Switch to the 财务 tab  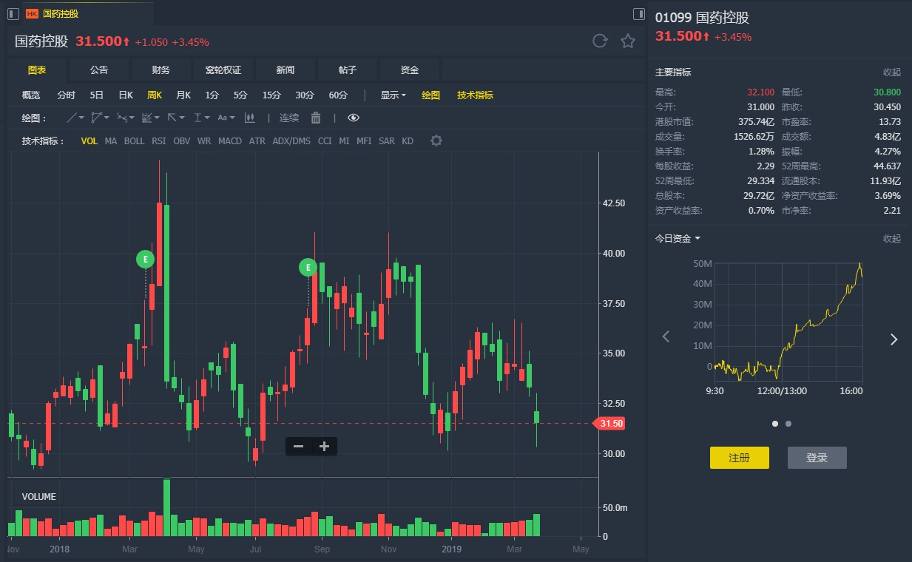161,70
